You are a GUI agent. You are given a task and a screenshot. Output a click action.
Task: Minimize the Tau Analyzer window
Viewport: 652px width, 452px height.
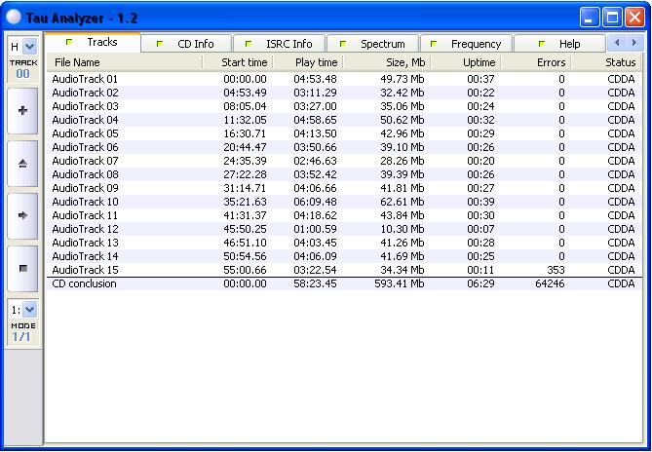590,18
